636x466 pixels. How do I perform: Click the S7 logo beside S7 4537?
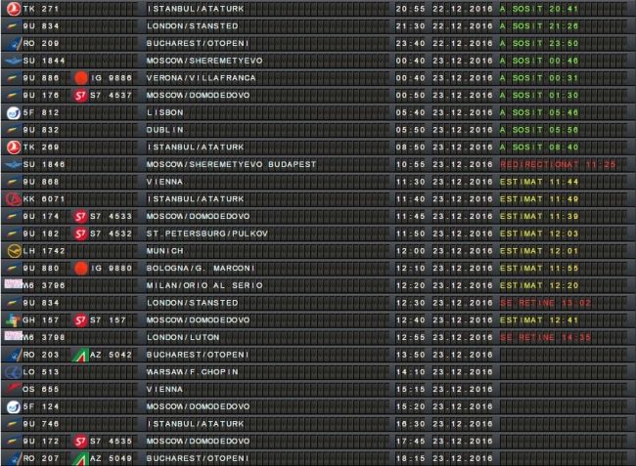click(80, 96)
